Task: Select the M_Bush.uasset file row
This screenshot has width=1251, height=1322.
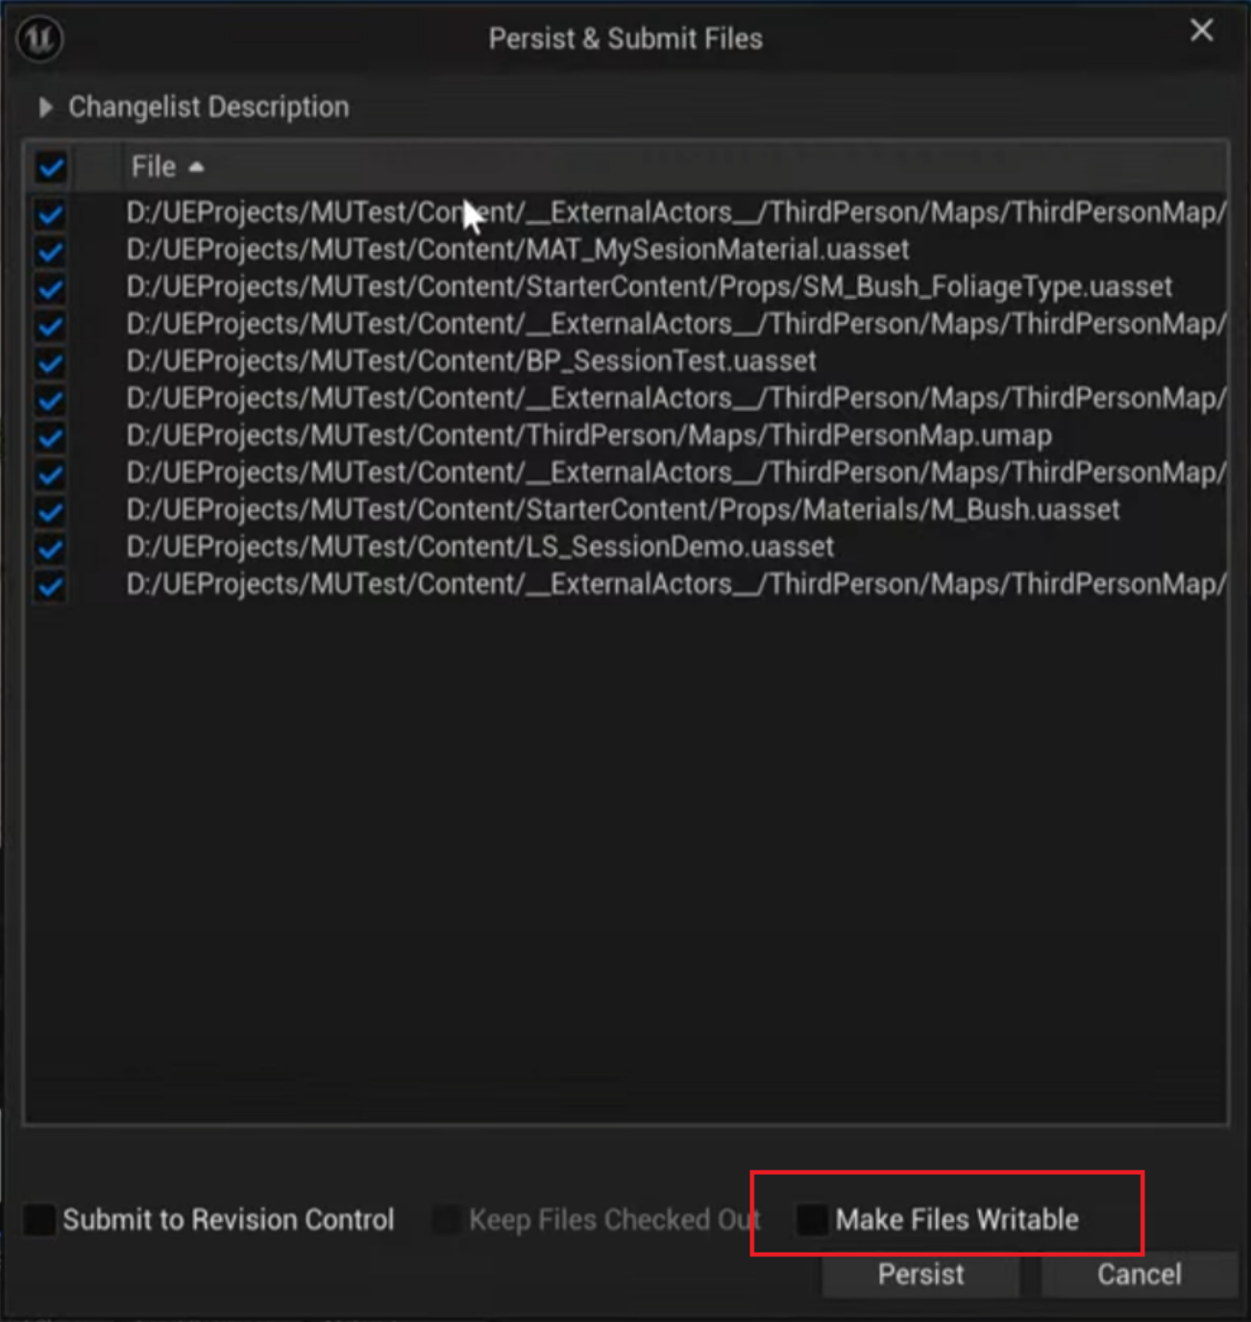Action: (x=622, y=510)
